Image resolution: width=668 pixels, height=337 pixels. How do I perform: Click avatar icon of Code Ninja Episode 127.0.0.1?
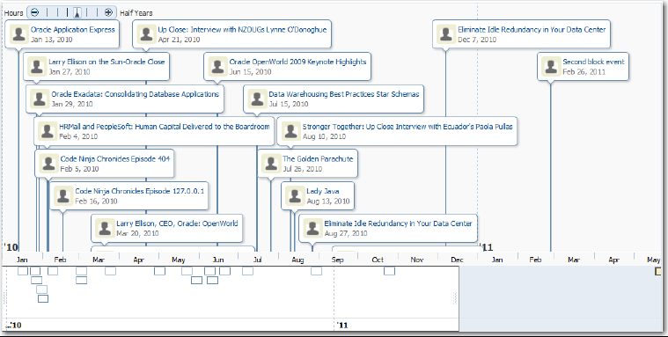click(x=63, y=196)
